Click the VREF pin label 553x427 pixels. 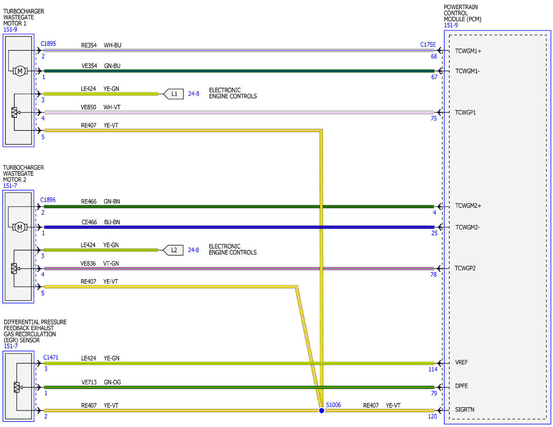462,363
